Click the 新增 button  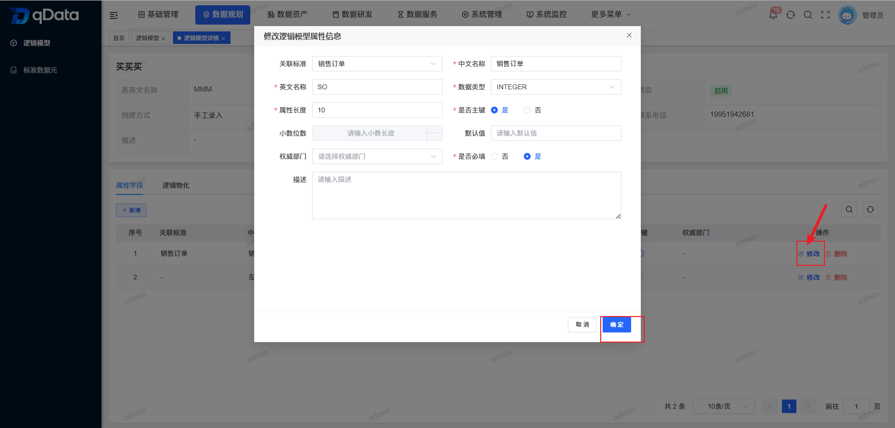pyautogui.click(x=131, y=210)
